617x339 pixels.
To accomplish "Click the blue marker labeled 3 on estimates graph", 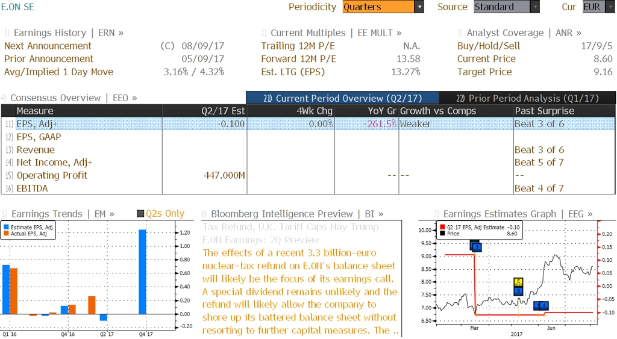I will [477, 247].
